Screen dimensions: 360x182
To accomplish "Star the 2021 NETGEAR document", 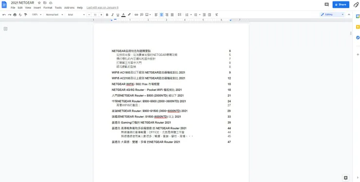I will (x=39, y=3).
